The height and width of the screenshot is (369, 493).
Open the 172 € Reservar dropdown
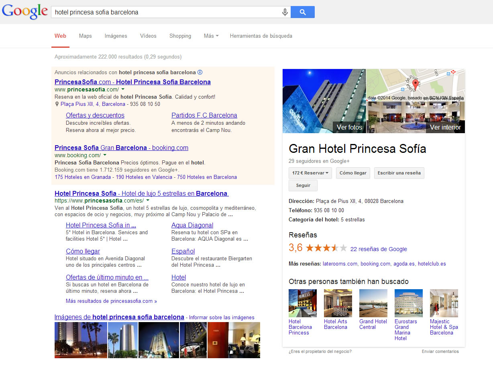310,173
